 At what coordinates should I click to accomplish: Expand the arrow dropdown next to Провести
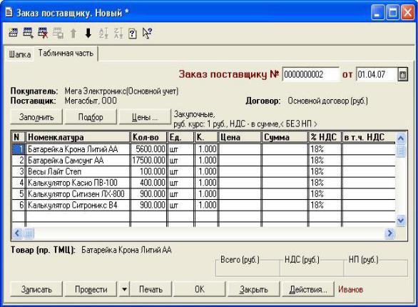(x=124, y=289)
